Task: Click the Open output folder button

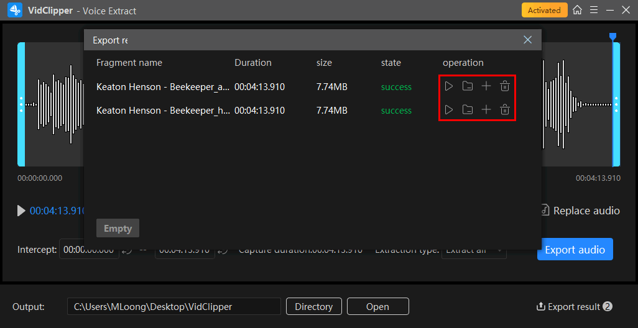Action: tap(377, 306)
